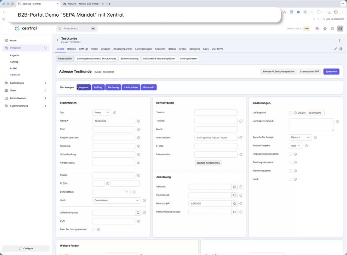Click info icon next to Telefax
This screenshot has width=347, height=255.
[241, 121]
